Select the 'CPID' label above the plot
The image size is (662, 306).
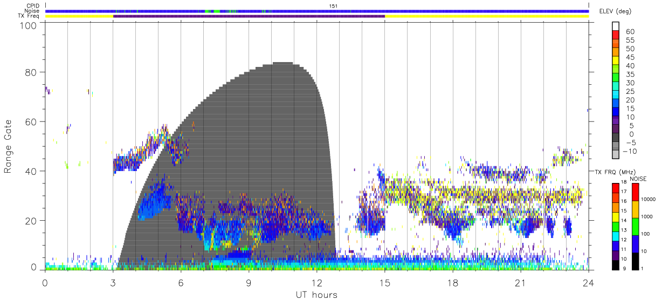pyautogui.click(x=33, y=6)
